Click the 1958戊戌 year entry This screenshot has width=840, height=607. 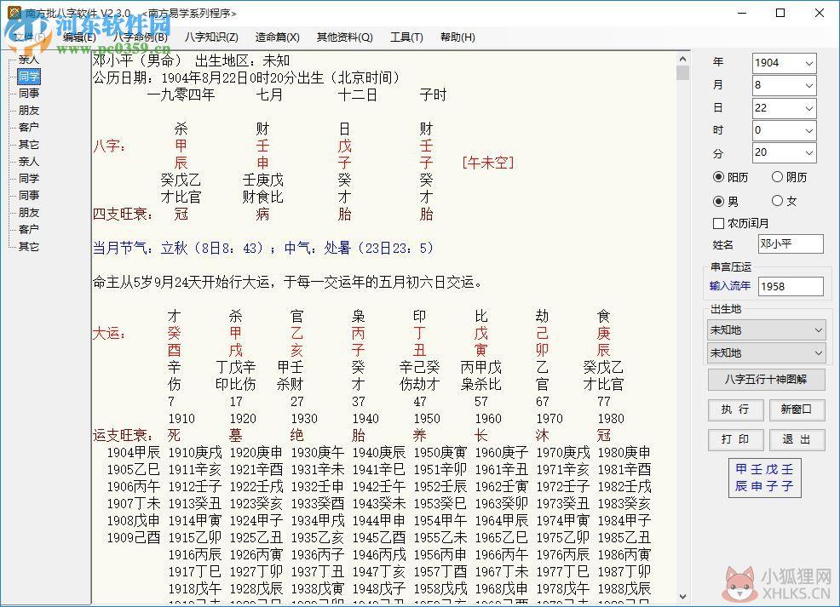click(x=440, y=589)
